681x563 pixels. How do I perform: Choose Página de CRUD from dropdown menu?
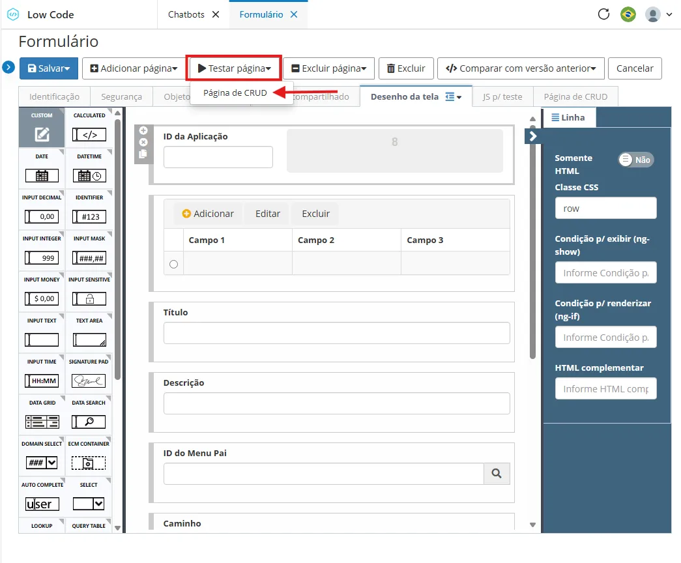click(x=235, y=93)
